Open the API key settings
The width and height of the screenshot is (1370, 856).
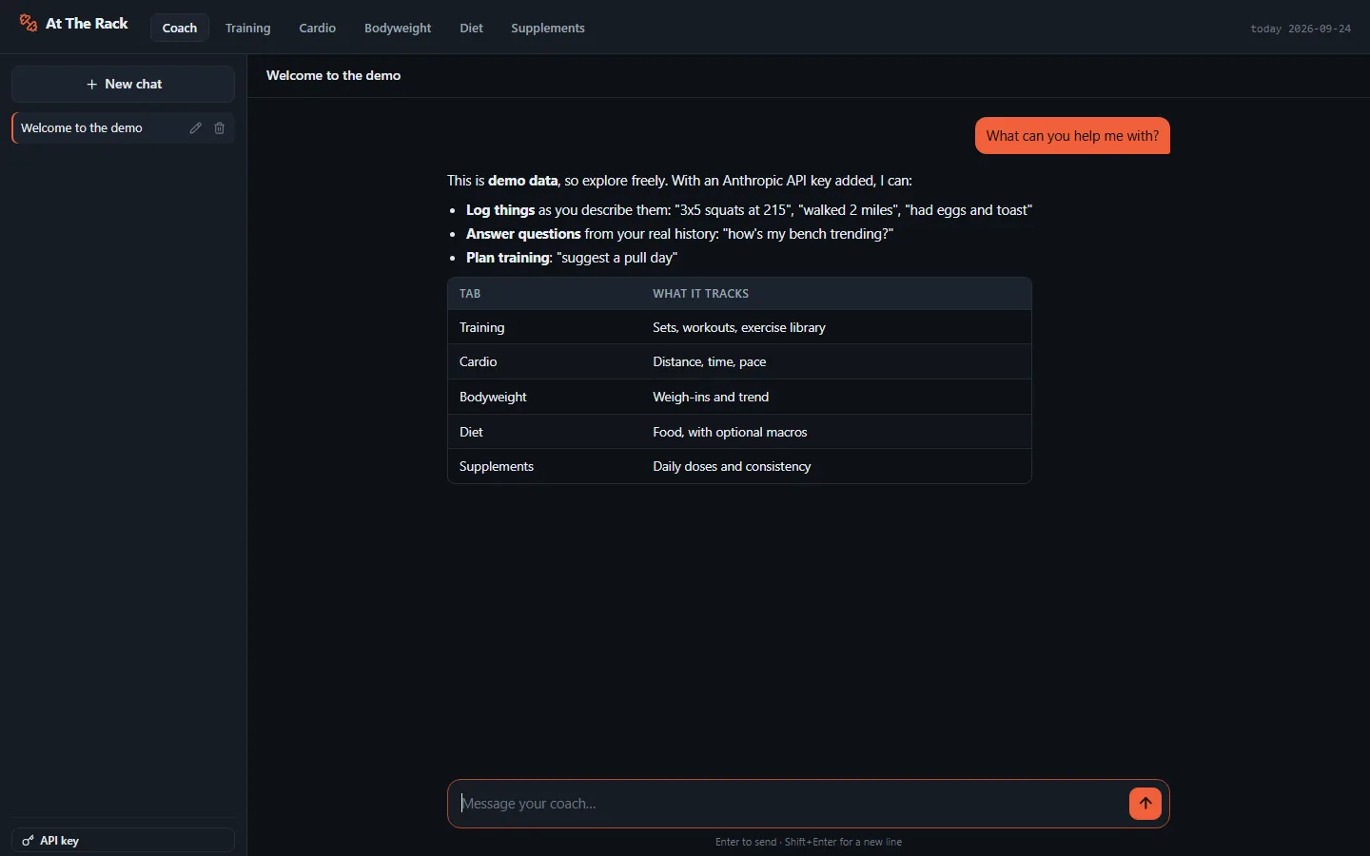click(x=124, y=841)
